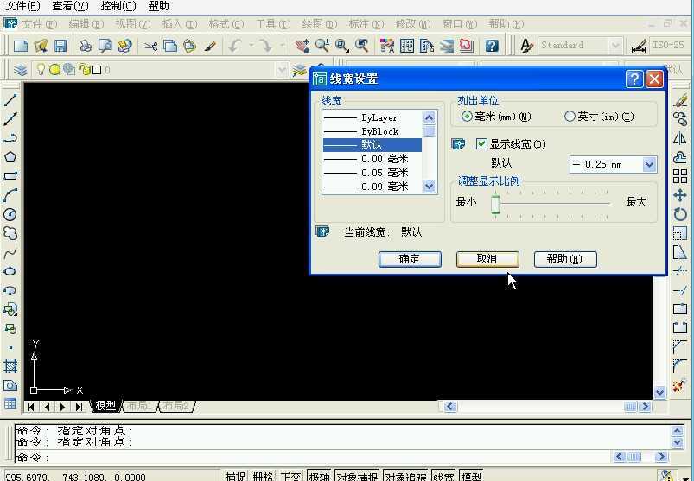Open the Standard text style dropdown
Viewport: 694px width, 481px height.
pos(615,45)
